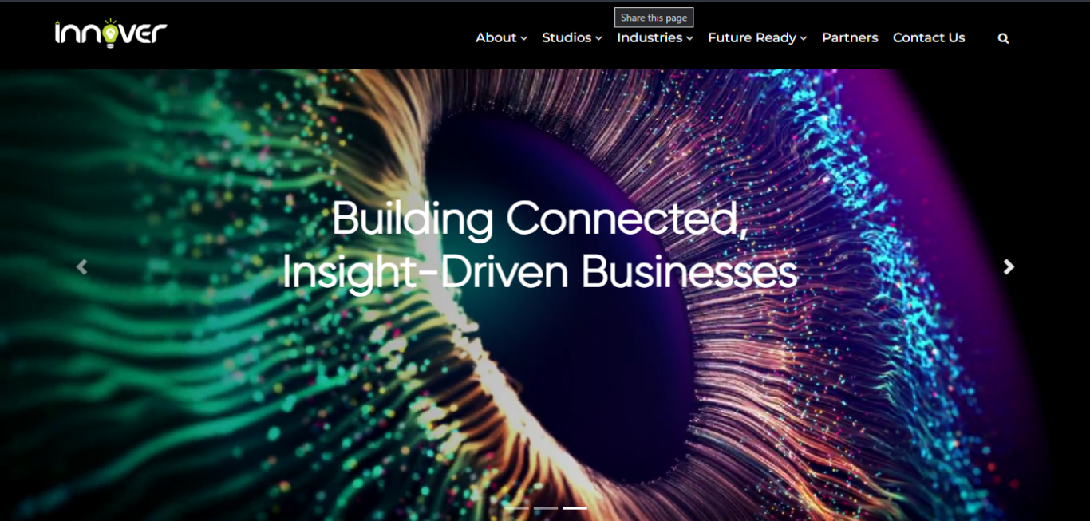Expand the Industries chevron arrow

(689, 38)
